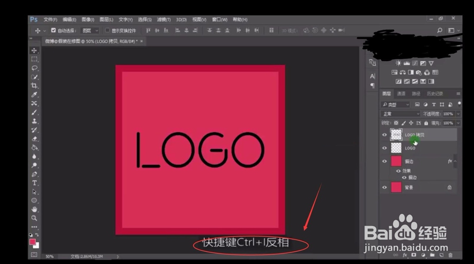Open the 文件(F) menu
474x264 pixels.
point(50,19)
